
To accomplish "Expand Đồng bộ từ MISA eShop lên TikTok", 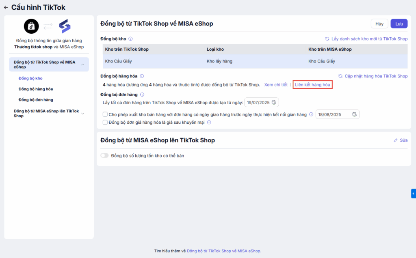I will coord(83,114).
